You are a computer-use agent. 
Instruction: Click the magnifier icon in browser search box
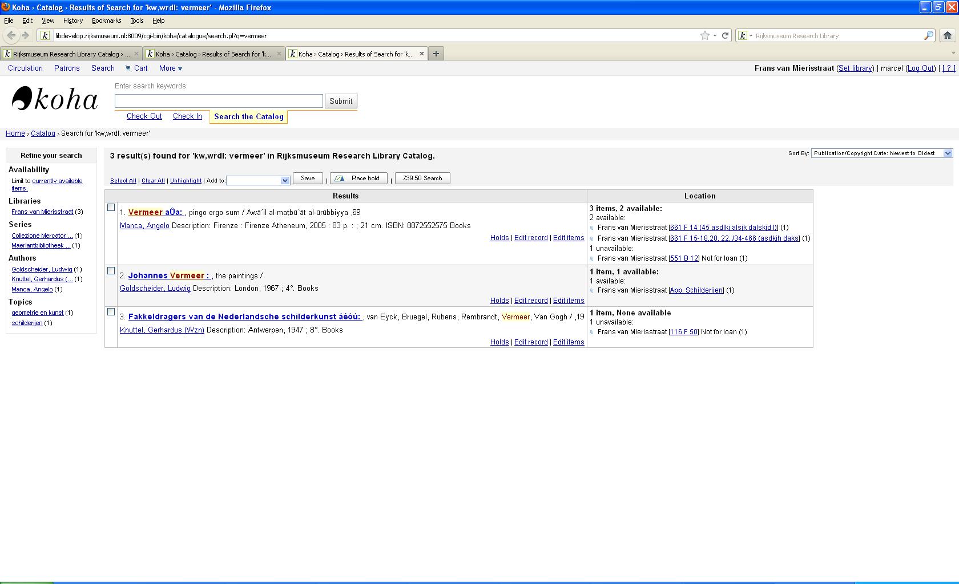point(928,35)
